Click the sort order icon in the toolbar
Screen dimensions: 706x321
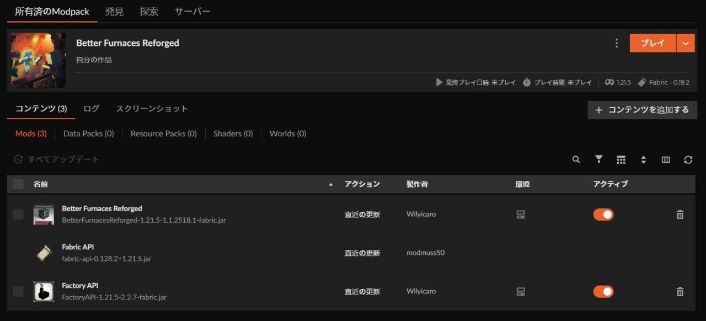(644, 159)
